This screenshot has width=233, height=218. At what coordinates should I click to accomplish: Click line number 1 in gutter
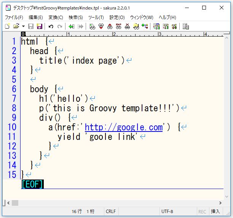click(x=14, y=41)
